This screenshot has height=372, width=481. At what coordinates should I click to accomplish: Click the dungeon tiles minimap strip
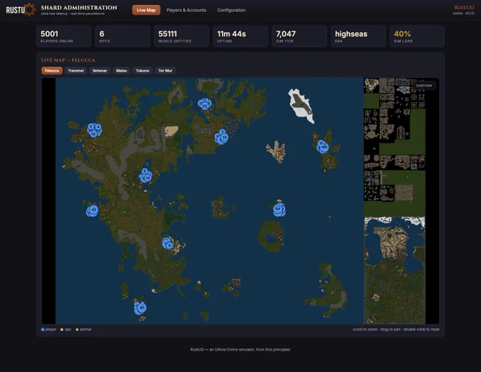(395, 148)
